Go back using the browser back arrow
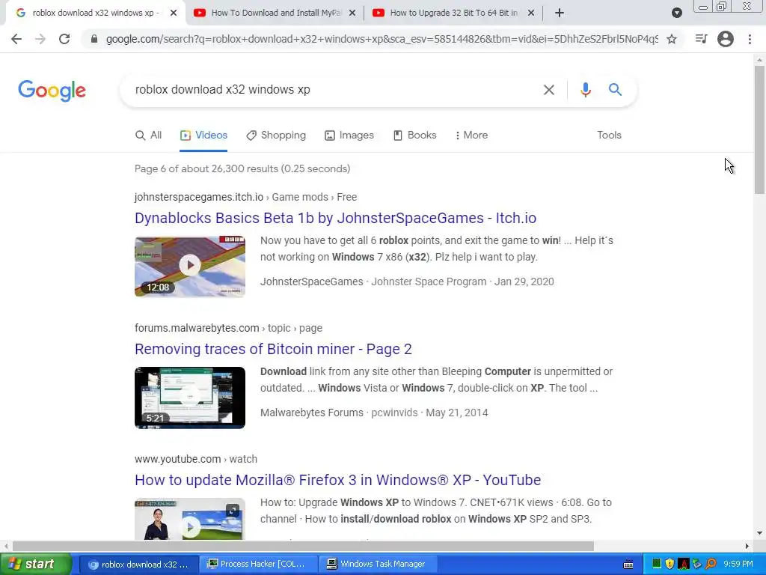766x575 pixels. pos(16,39)
